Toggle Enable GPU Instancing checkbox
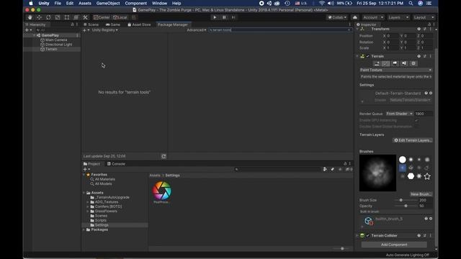 click(x=416, y=120)
